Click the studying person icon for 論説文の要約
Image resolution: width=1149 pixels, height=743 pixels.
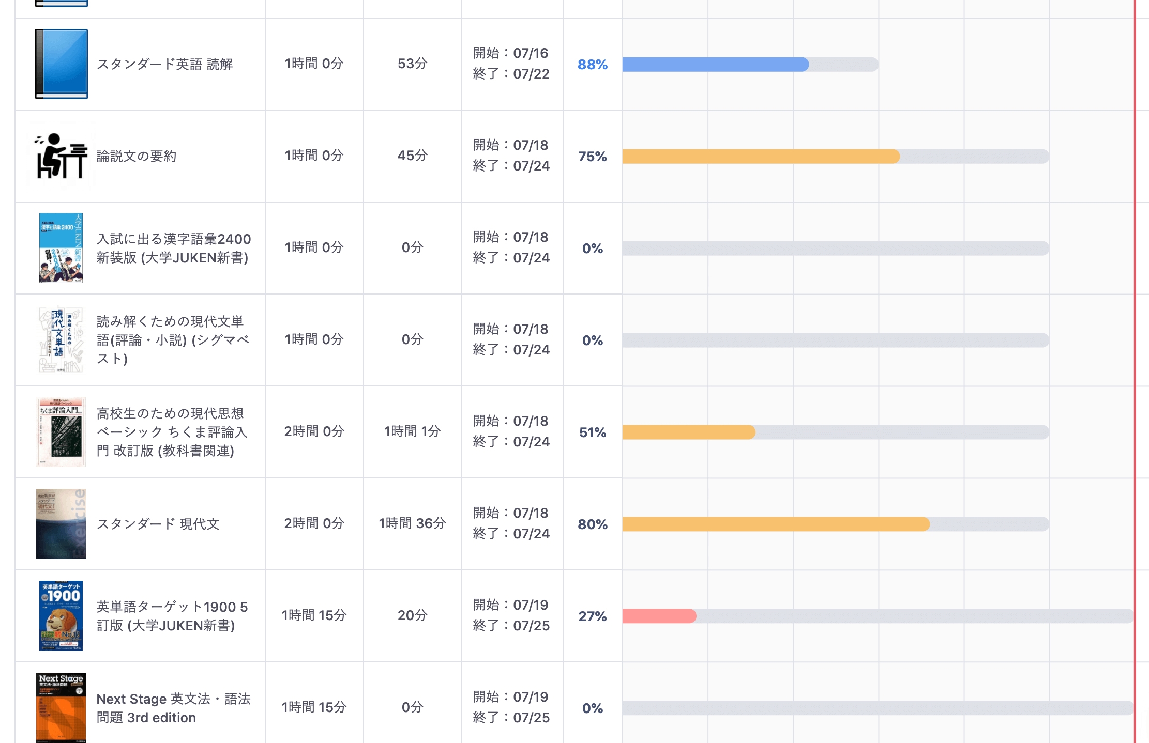(62, 156)
